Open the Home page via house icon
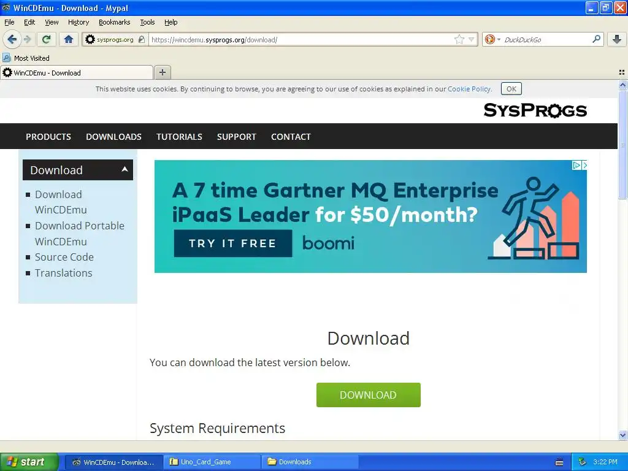This screenshot has width=628, height=471. pos(69,39)
